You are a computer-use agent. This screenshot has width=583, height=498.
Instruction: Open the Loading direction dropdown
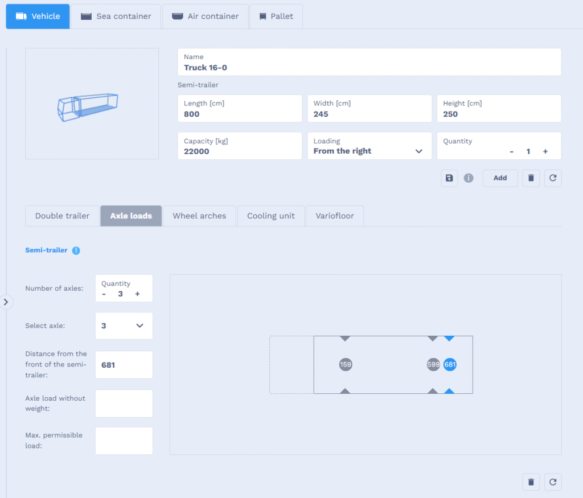pyautogui.click(x=369, y=151)
